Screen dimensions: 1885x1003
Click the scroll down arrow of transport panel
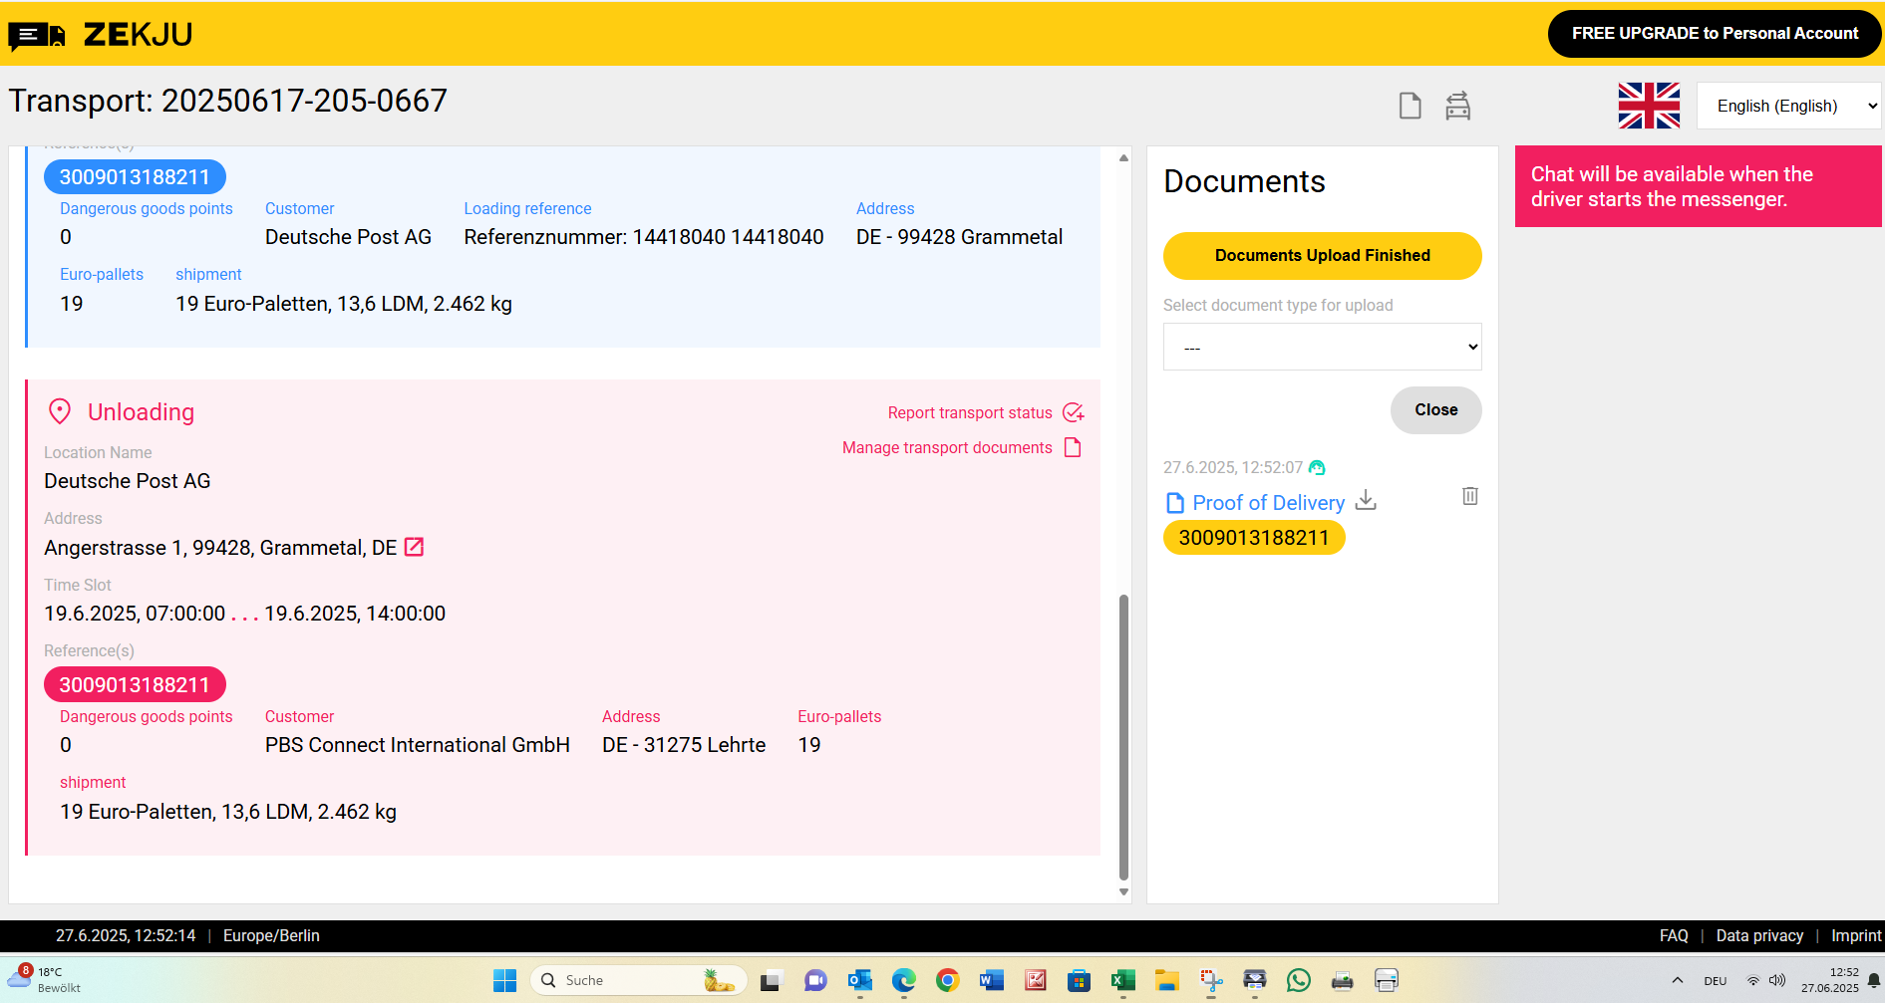(1123, 892)
